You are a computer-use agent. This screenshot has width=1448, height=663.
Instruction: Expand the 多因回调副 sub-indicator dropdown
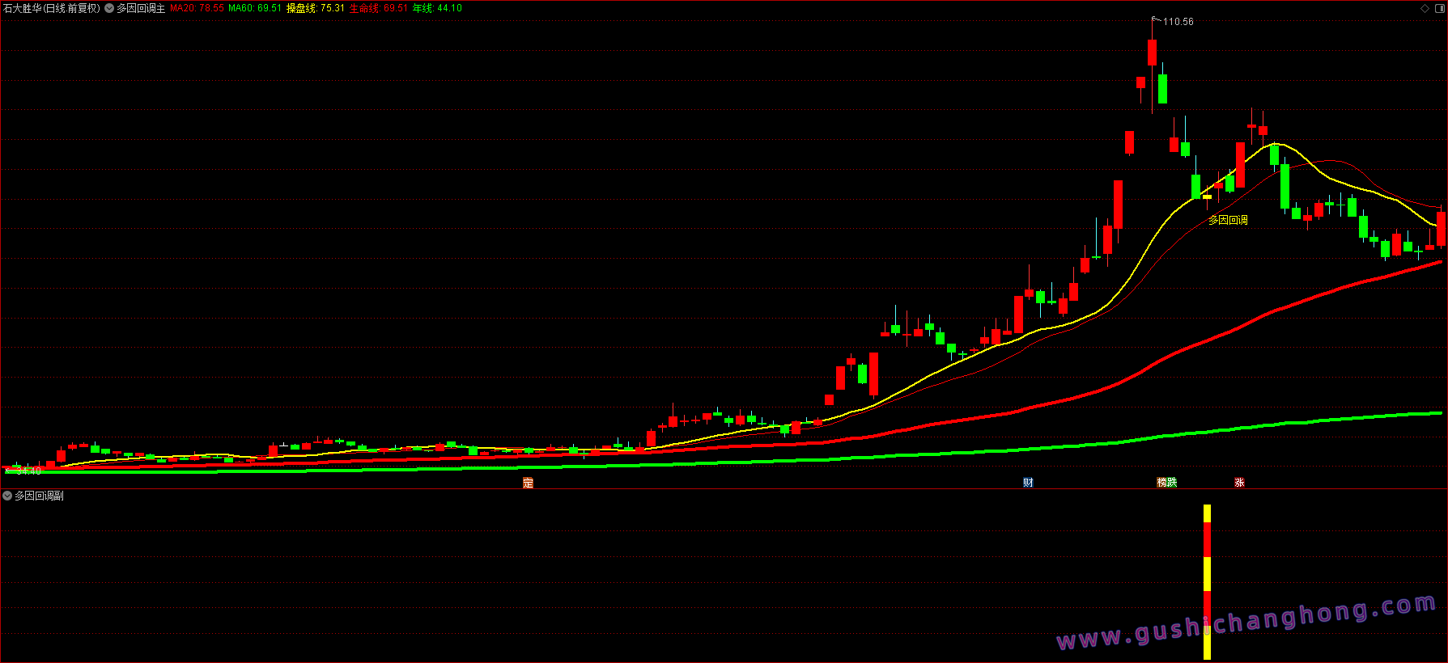(7, 496)
